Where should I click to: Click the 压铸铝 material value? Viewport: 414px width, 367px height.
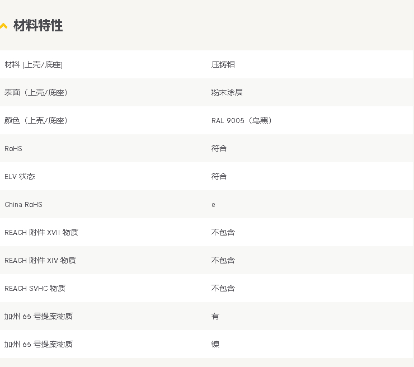pyautogui.click(x=223, y=64)
